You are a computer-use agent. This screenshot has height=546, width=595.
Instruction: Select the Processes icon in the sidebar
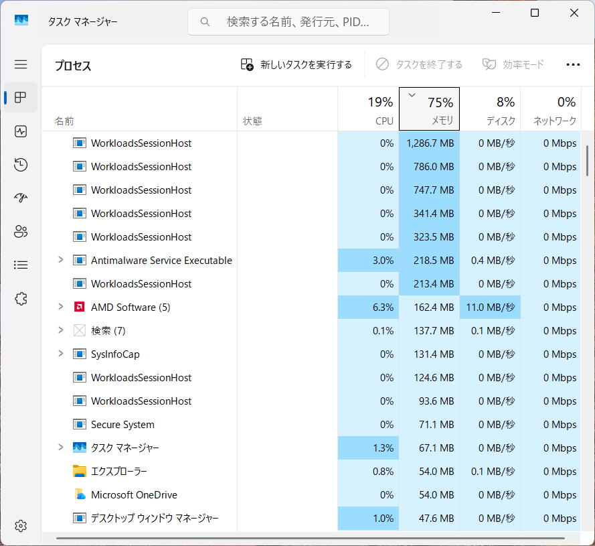coord(20,97)
